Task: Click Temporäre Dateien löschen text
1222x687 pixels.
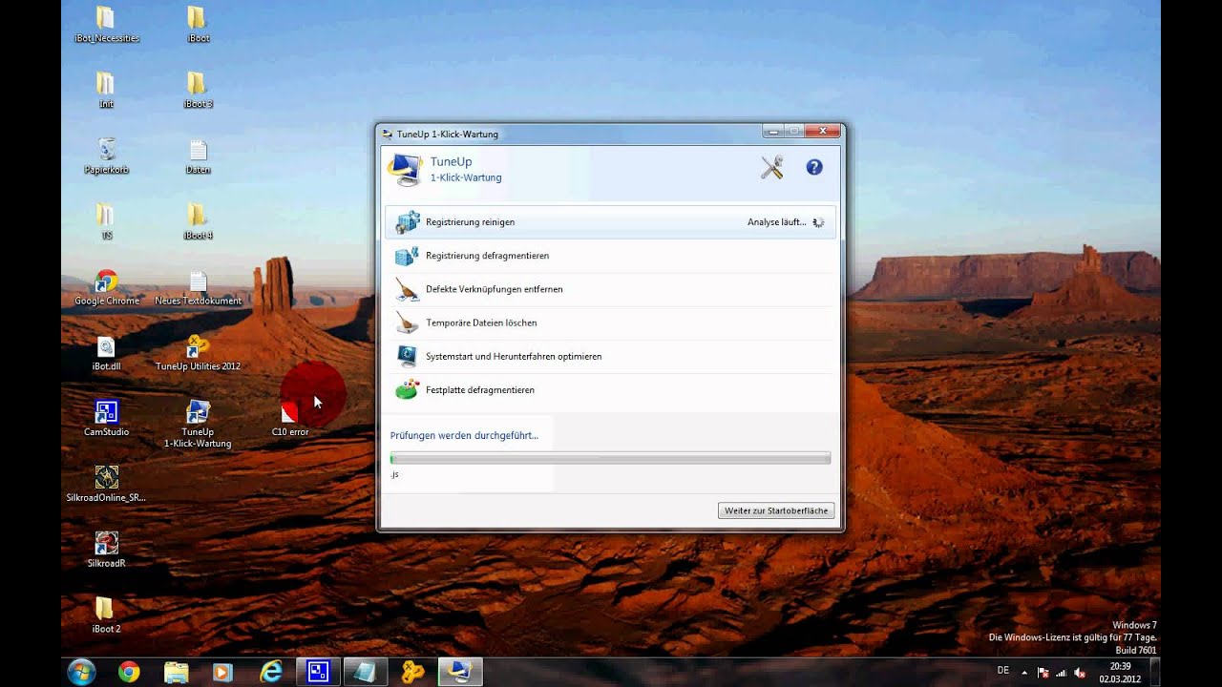Action: [481, 323]
